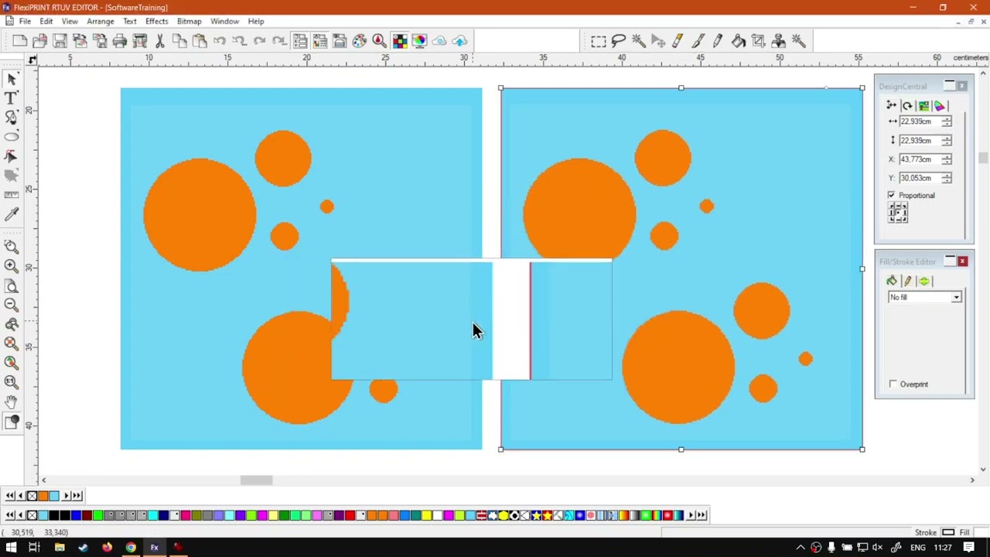This screenshot has width=990, height=557.
Task: Click the height field stepper arrows
Action: 947,141
